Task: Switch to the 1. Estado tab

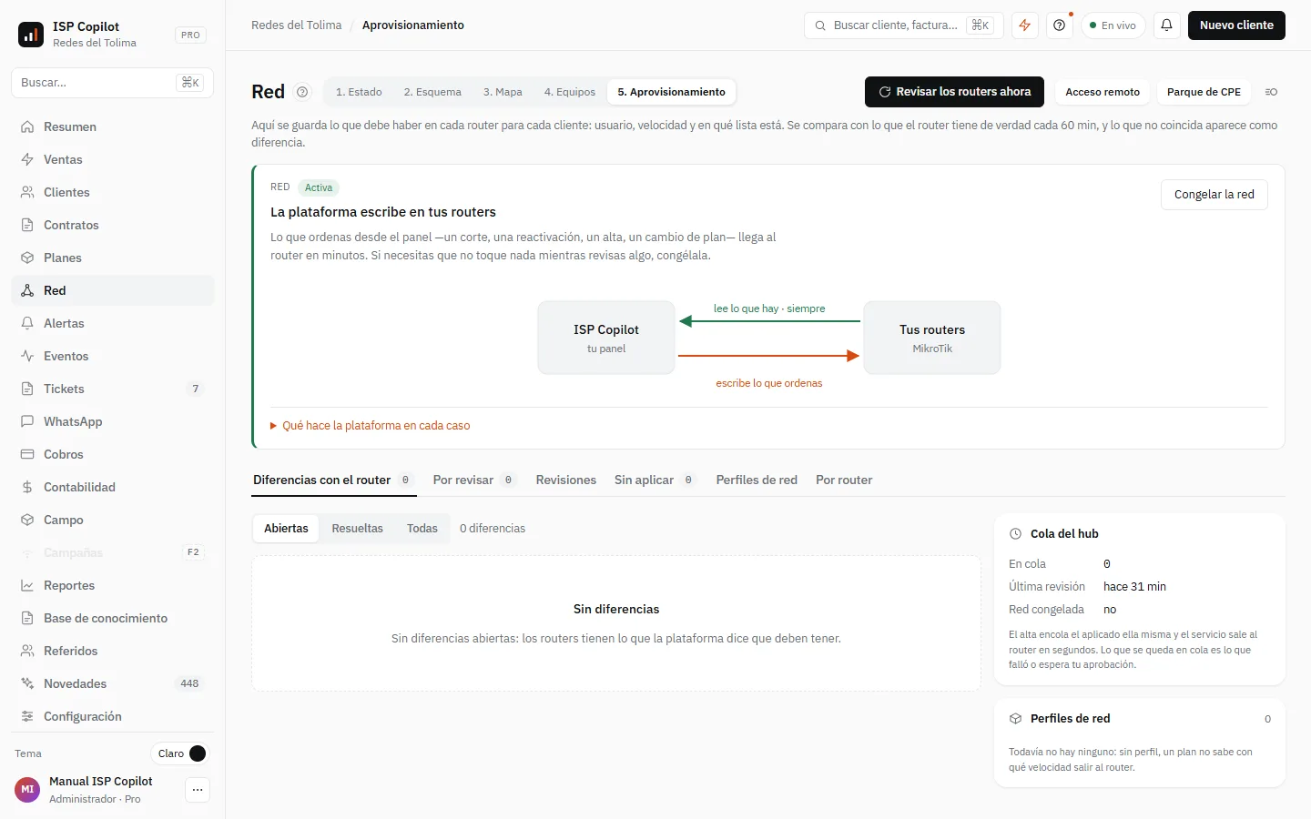Action: click(359, 92)
